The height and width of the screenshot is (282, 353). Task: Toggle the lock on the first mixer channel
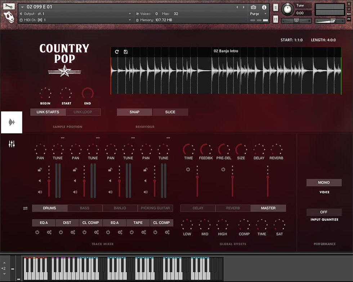(x=40, y=170)
